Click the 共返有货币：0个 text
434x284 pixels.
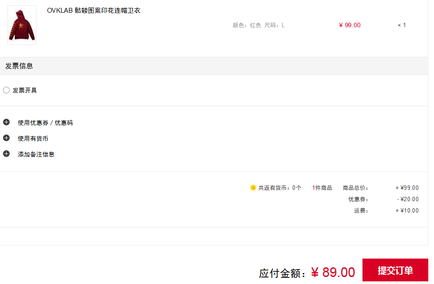tap(280, 188)
